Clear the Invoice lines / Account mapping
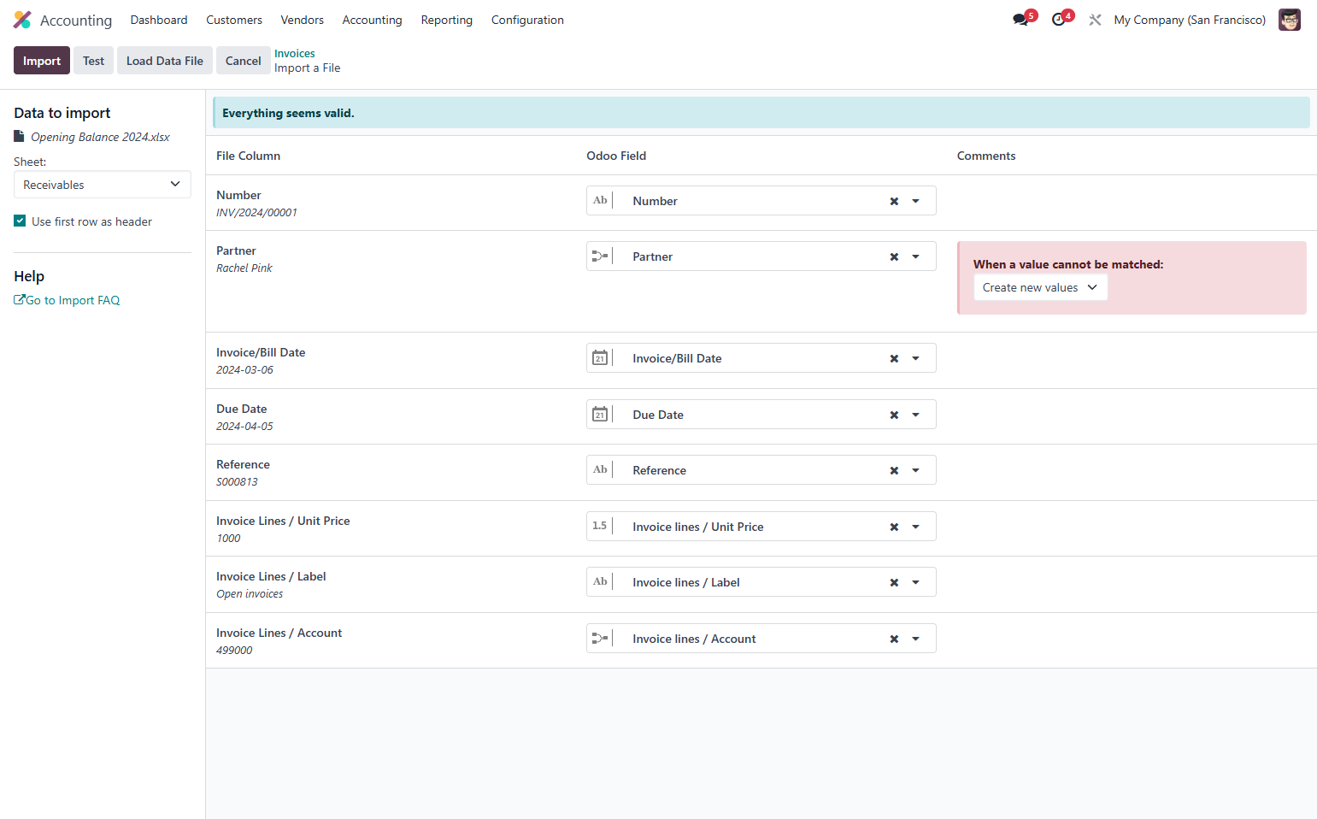The image size is (1317, 819). pyautogui.click(x=894, y=639)
